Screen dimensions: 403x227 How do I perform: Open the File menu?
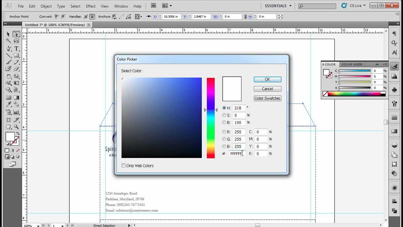click(21, 6)
